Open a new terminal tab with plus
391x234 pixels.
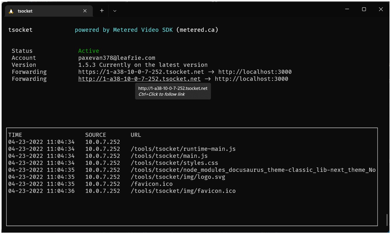point(102,11)
